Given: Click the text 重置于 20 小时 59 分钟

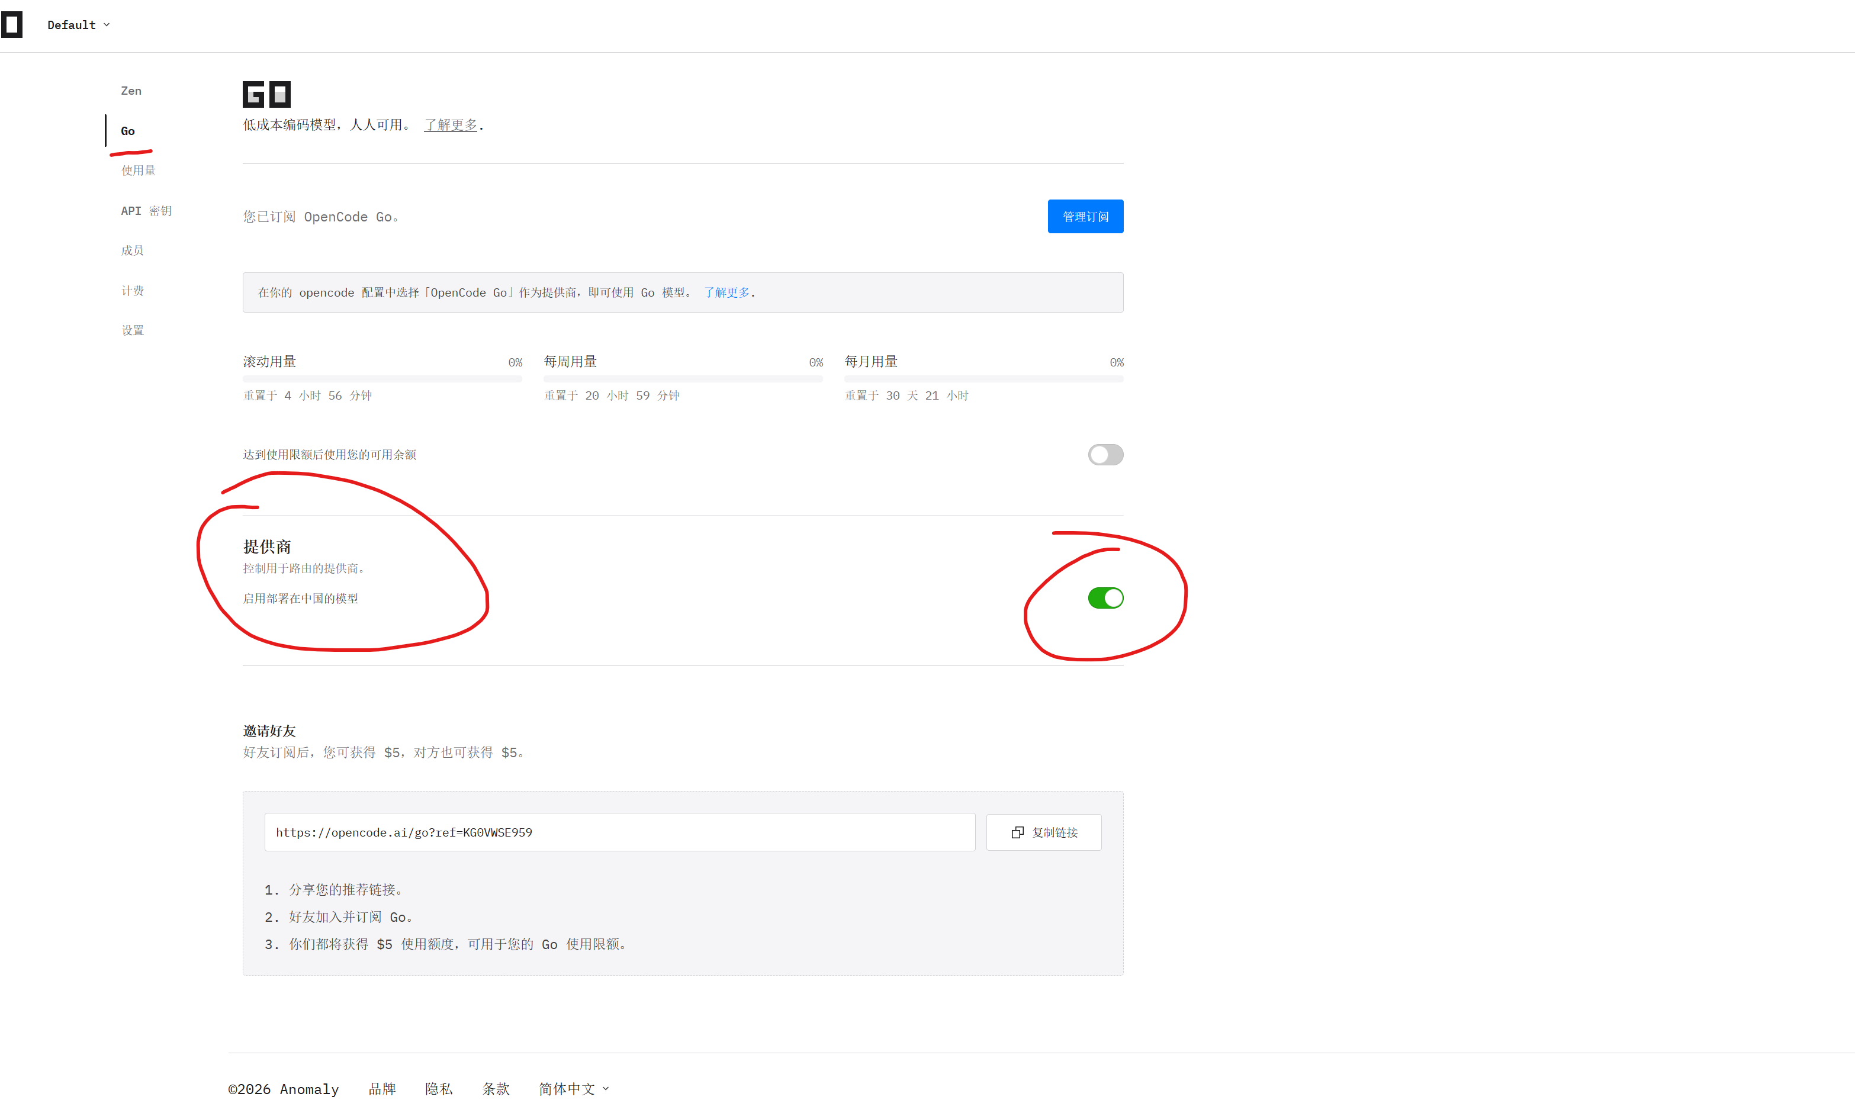Looking at the screenshot, I should coord(611,395).
